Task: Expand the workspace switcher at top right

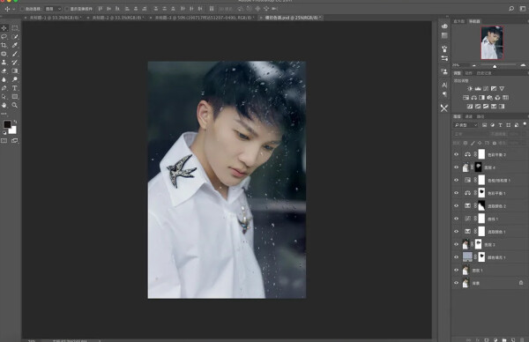Action: 523,9
